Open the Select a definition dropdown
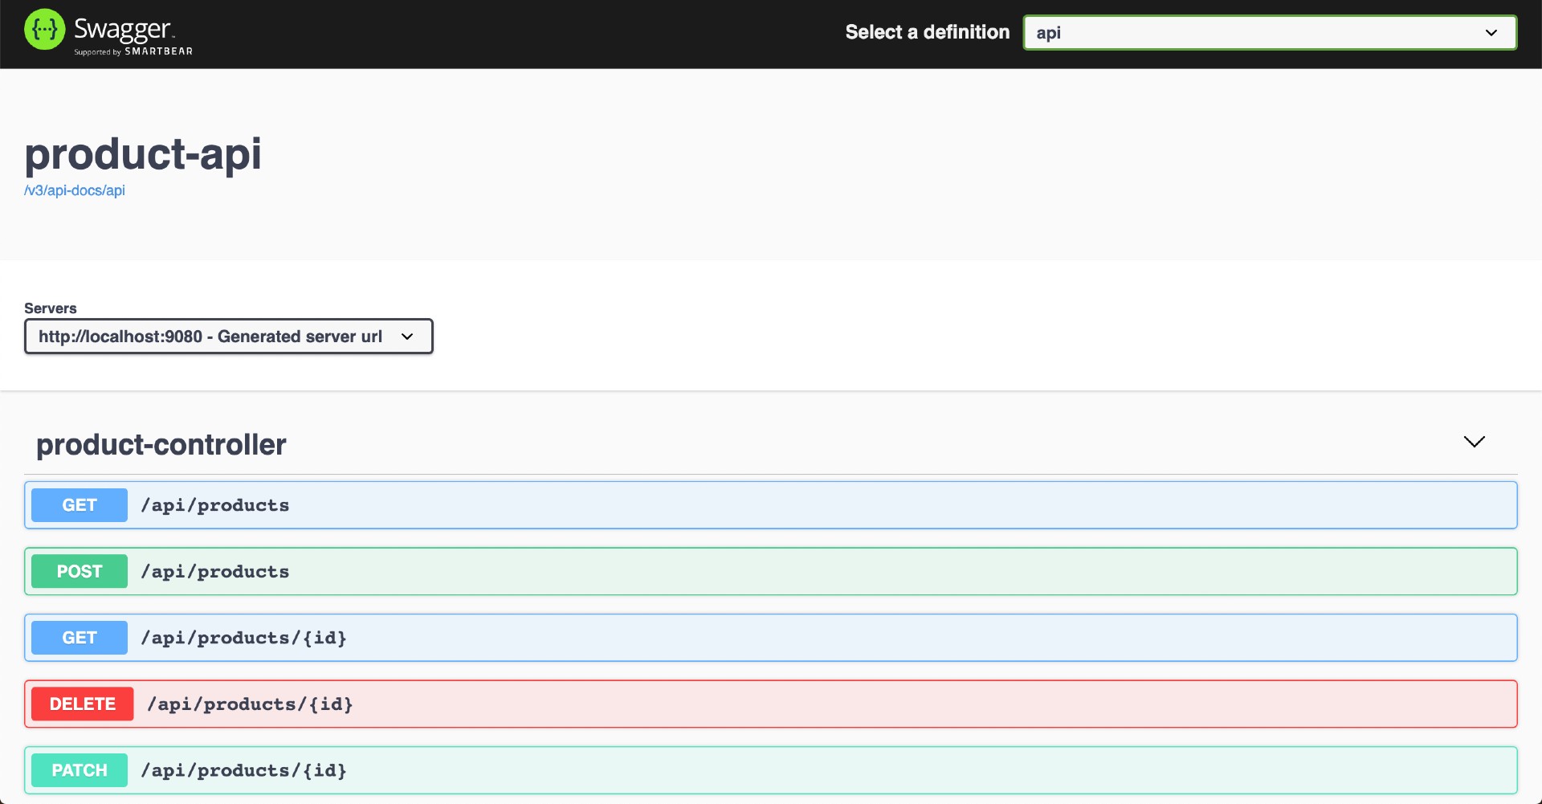Image resolution: width=1542 pixels, height=804 pixels. click(1269, 32)
